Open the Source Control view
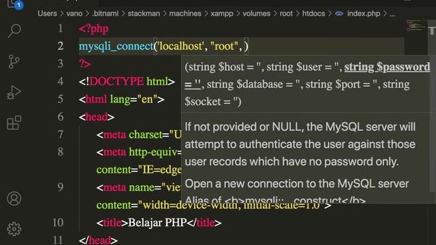The height and width of the screenshot is (245, 436). pos(14,61)
